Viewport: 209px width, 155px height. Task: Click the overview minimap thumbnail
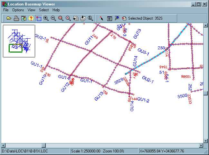pyautogui.click(x=19, y=41)
